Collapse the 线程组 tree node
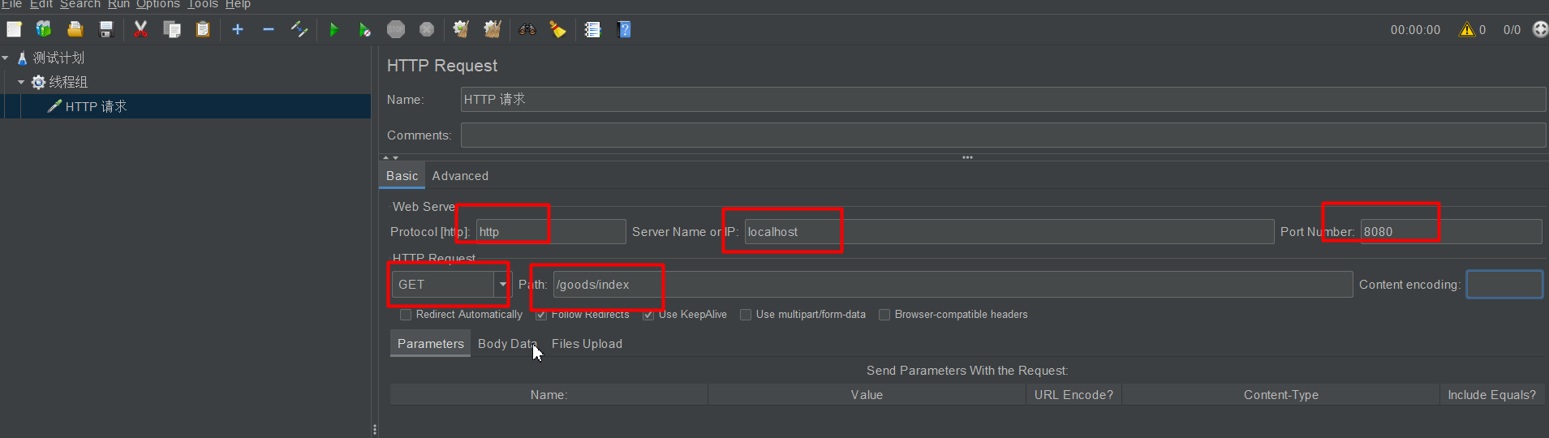1549x438 pixels. point(21,82)
